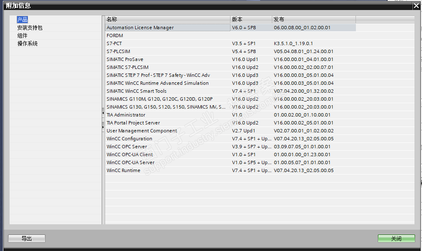Viewport: 422px width, 251px height.
Task: Click version cell V2.7 Upd1
Action: pyautogui.click(x=243, y=131)
